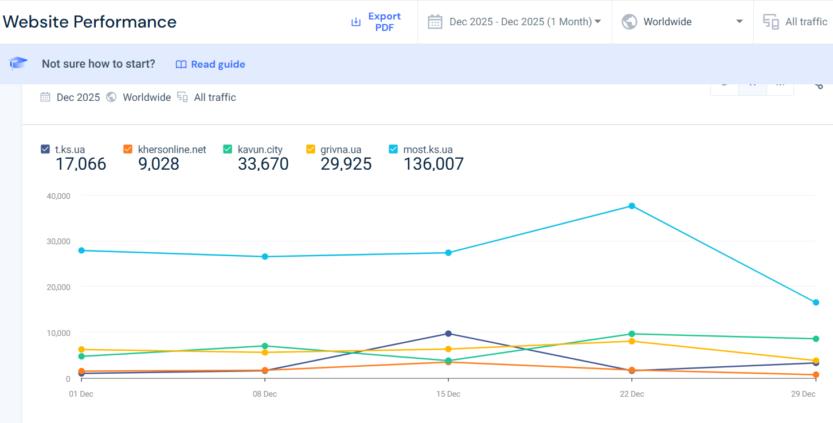Click the graduation cap guide icon
Screen dimensions: 833x423
18,64
